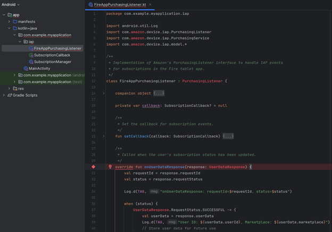Select the app module folder icon
332x232 pixels.
pos(10,15)
